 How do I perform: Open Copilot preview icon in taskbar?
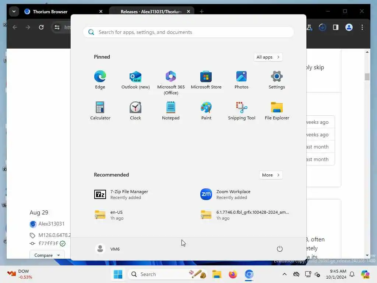[365, 274]
